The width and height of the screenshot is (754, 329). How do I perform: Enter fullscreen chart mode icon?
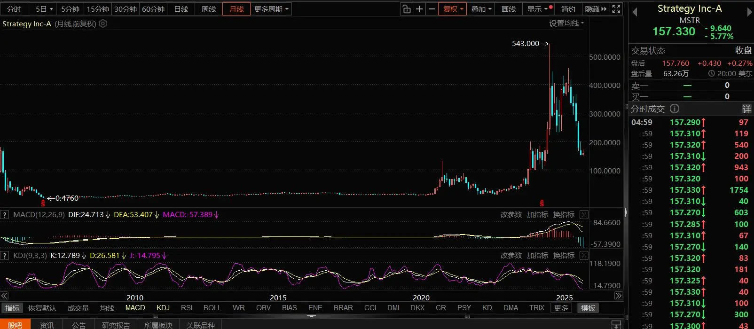616,9
